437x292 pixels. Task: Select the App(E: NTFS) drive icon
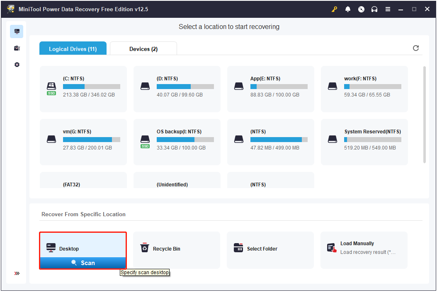[238, 86]
